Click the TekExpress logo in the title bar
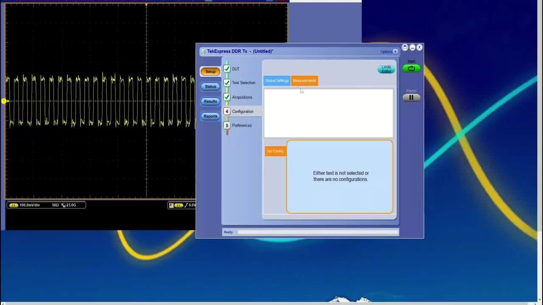This screenshot has height=305, width=543. point(203,51)
